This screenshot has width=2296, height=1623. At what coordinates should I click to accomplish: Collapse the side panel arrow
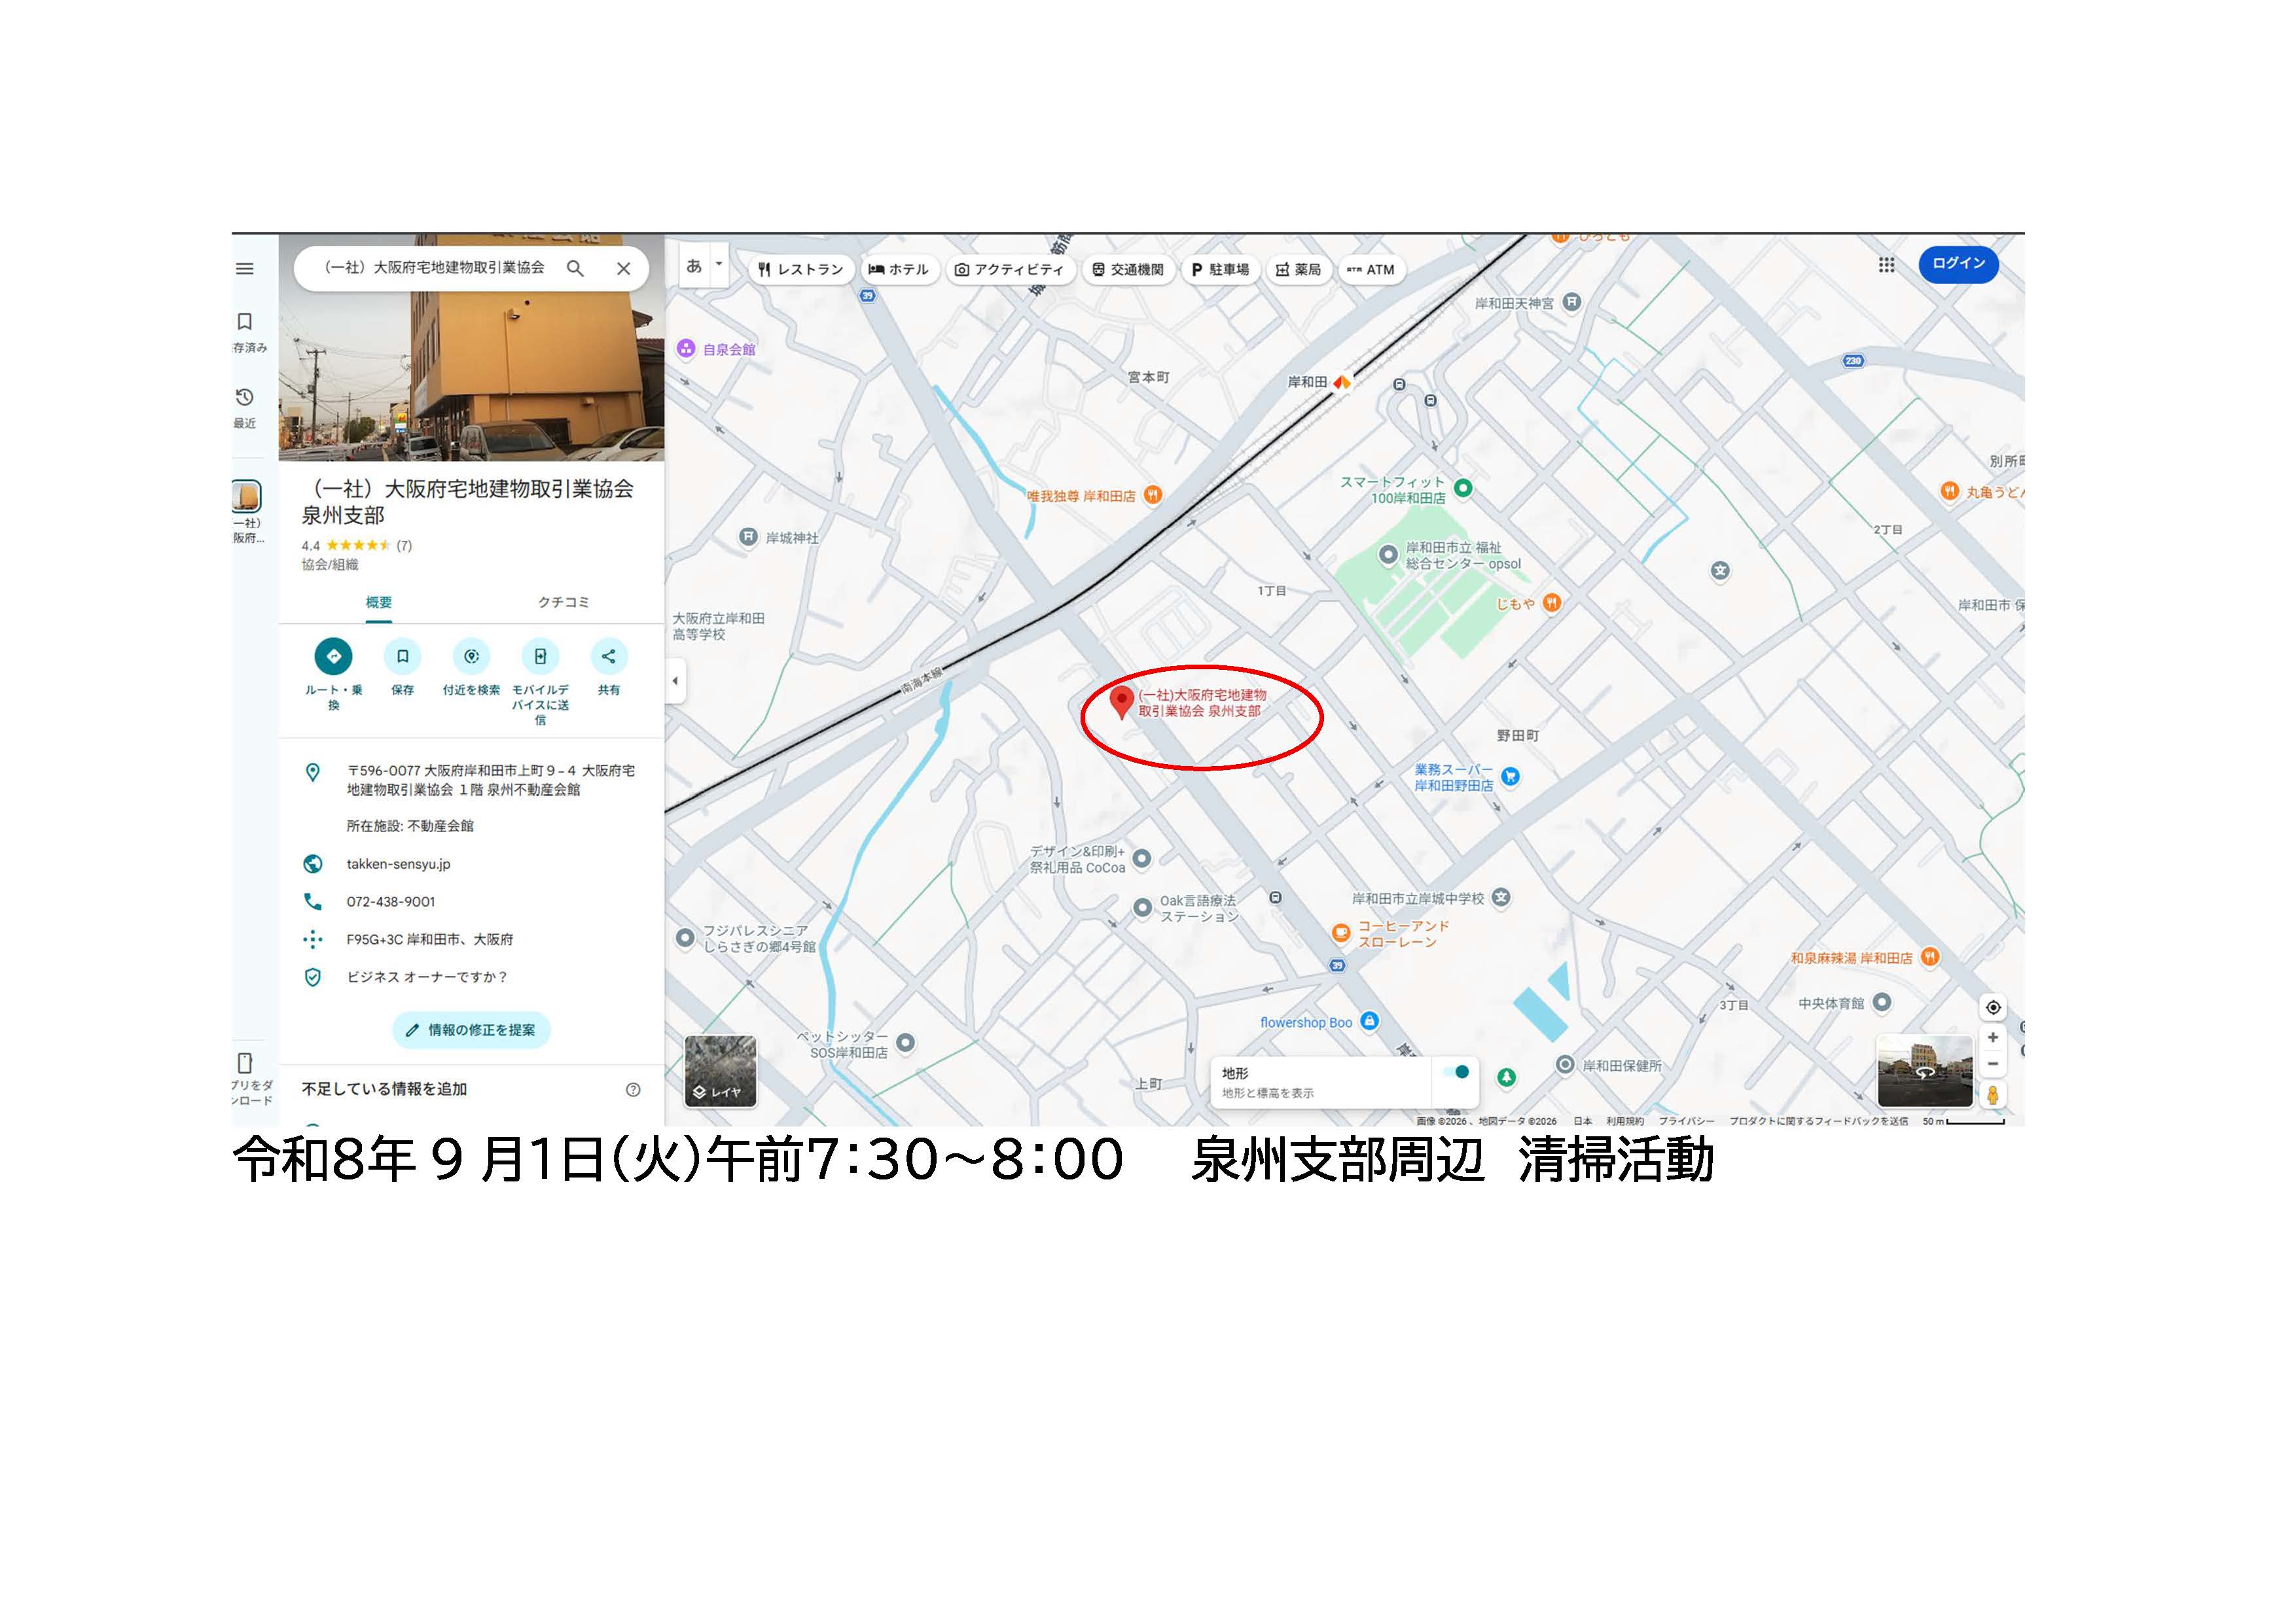coord(675,682)
